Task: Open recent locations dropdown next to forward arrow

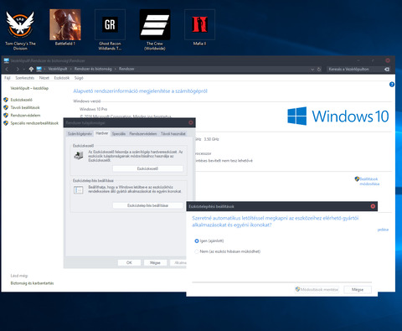Action: tap(24, 69)
